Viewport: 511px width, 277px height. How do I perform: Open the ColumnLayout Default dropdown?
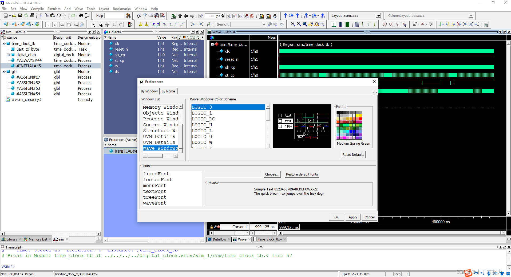(471, 16)
